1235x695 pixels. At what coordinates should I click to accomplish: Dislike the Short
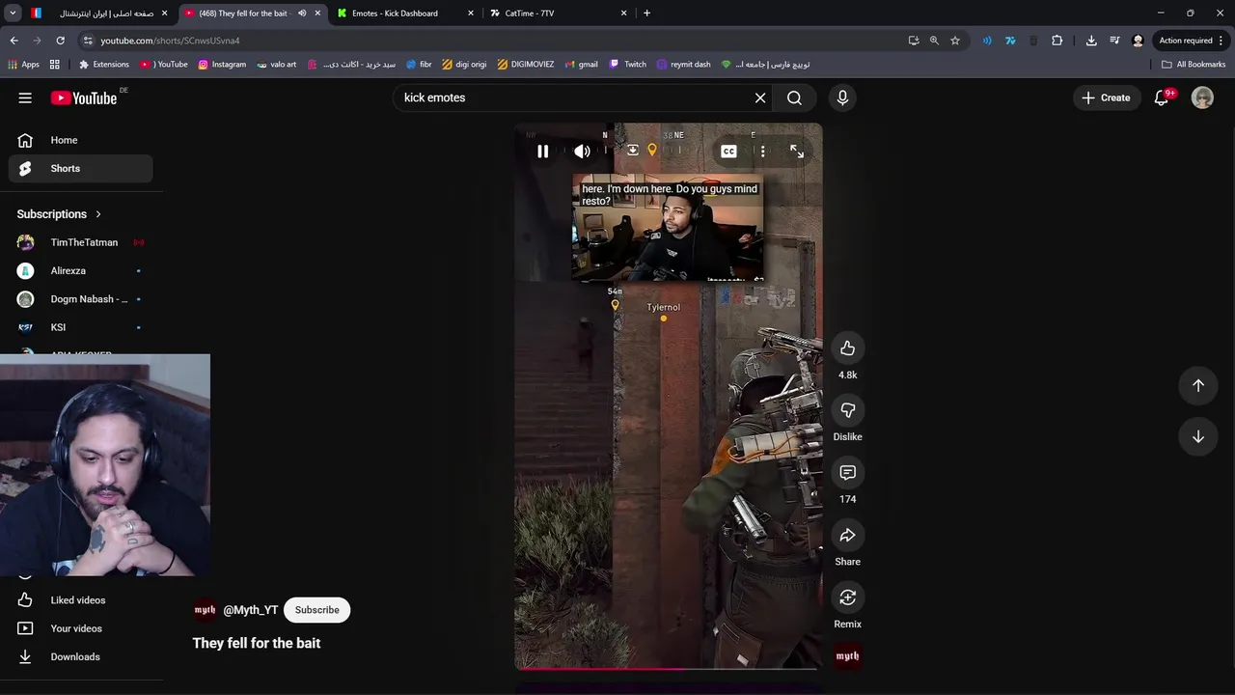pos(847,410)
